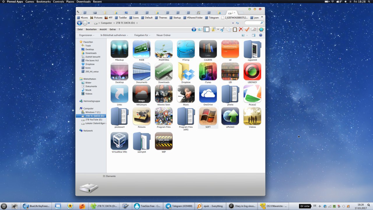The height and width of the screenshot is (210, 373).
Task: Click Computer in the address path
Action: click(106, 23)
